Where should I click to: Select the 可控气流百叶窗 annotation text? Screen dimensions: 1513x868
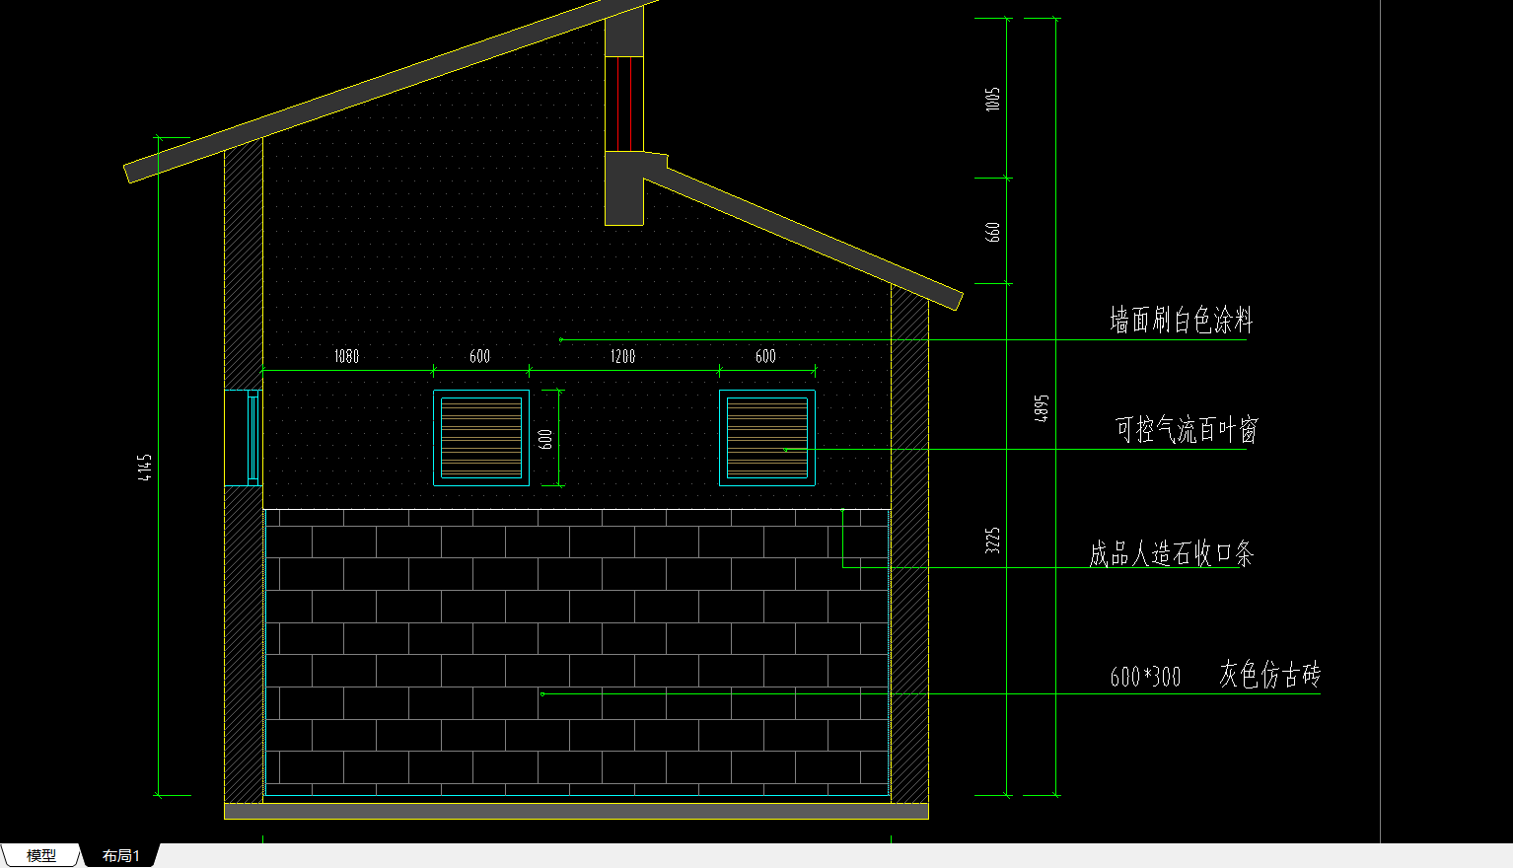click(x=1187, y=430)
